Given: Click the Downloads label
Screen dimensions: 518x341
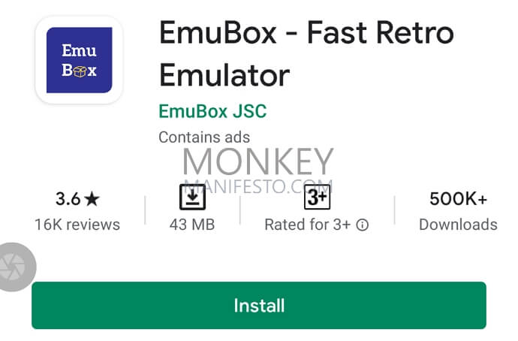Looking at the screenshot, I should [458, 225].
